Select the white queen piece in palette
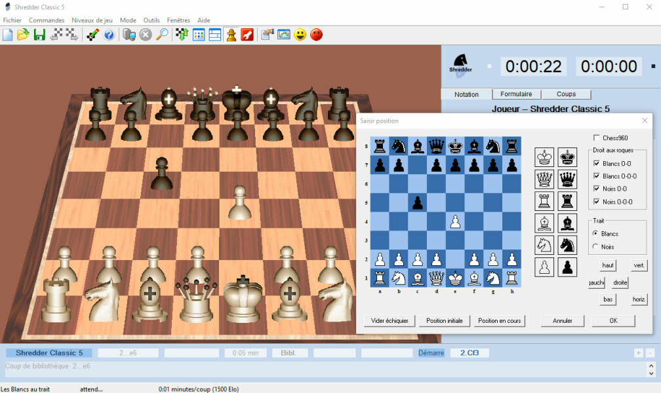Image resolution: width=661 pixels, height=393 pixels. coord(544,179)
